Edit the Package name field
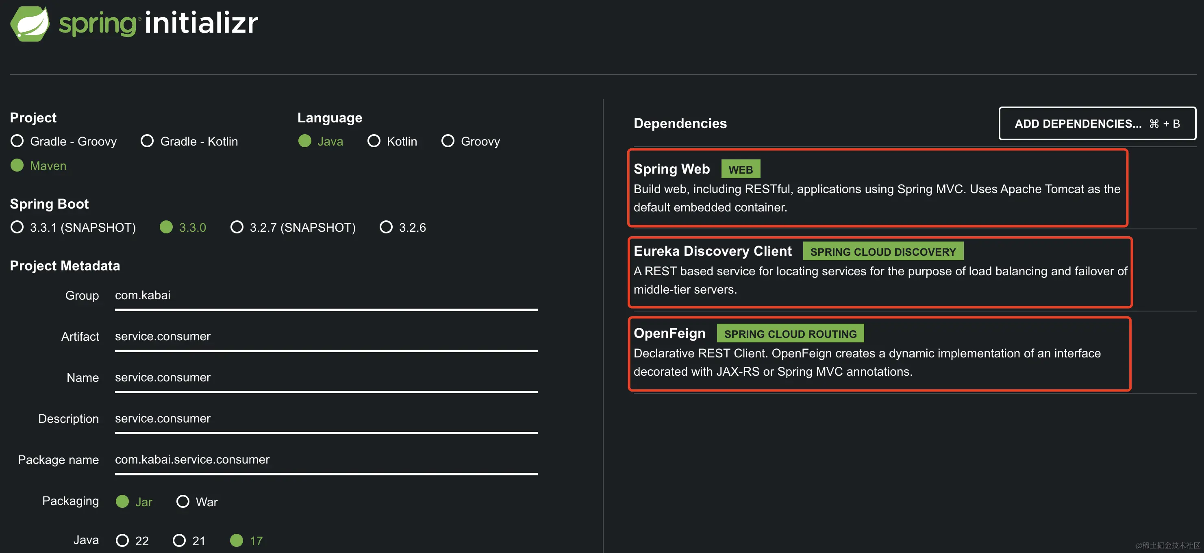The height and width of the screenshot is (553, 1204). [326, 459]
